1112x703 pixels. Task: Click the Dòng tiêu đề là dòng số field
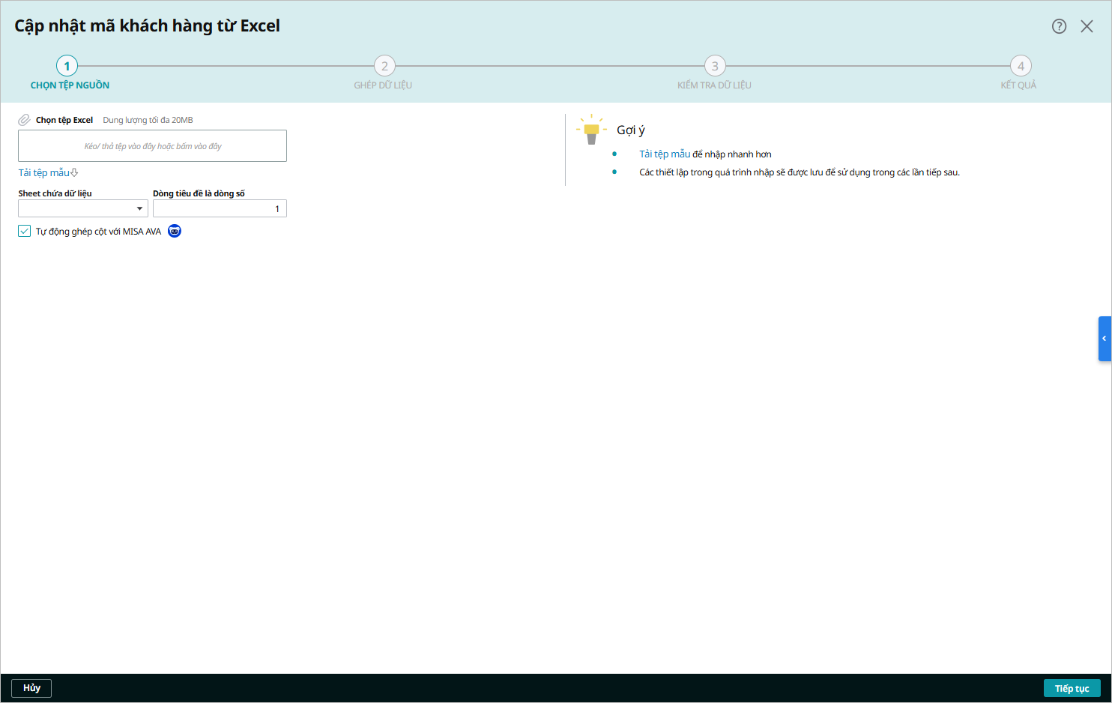click(220, 208)
